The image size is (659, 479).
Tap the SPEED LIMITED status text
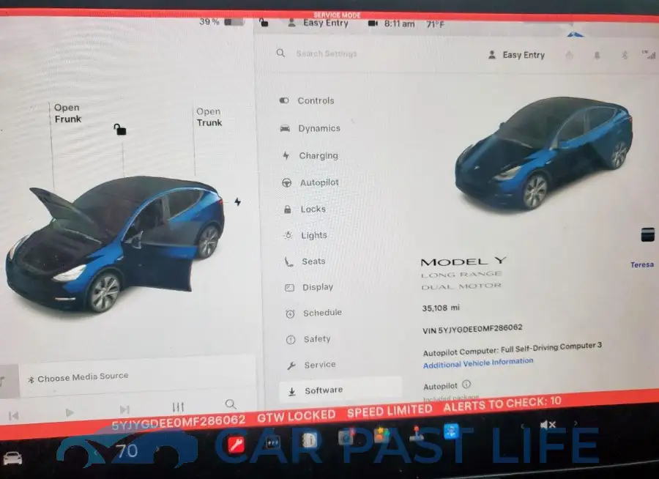coord(390,410)
